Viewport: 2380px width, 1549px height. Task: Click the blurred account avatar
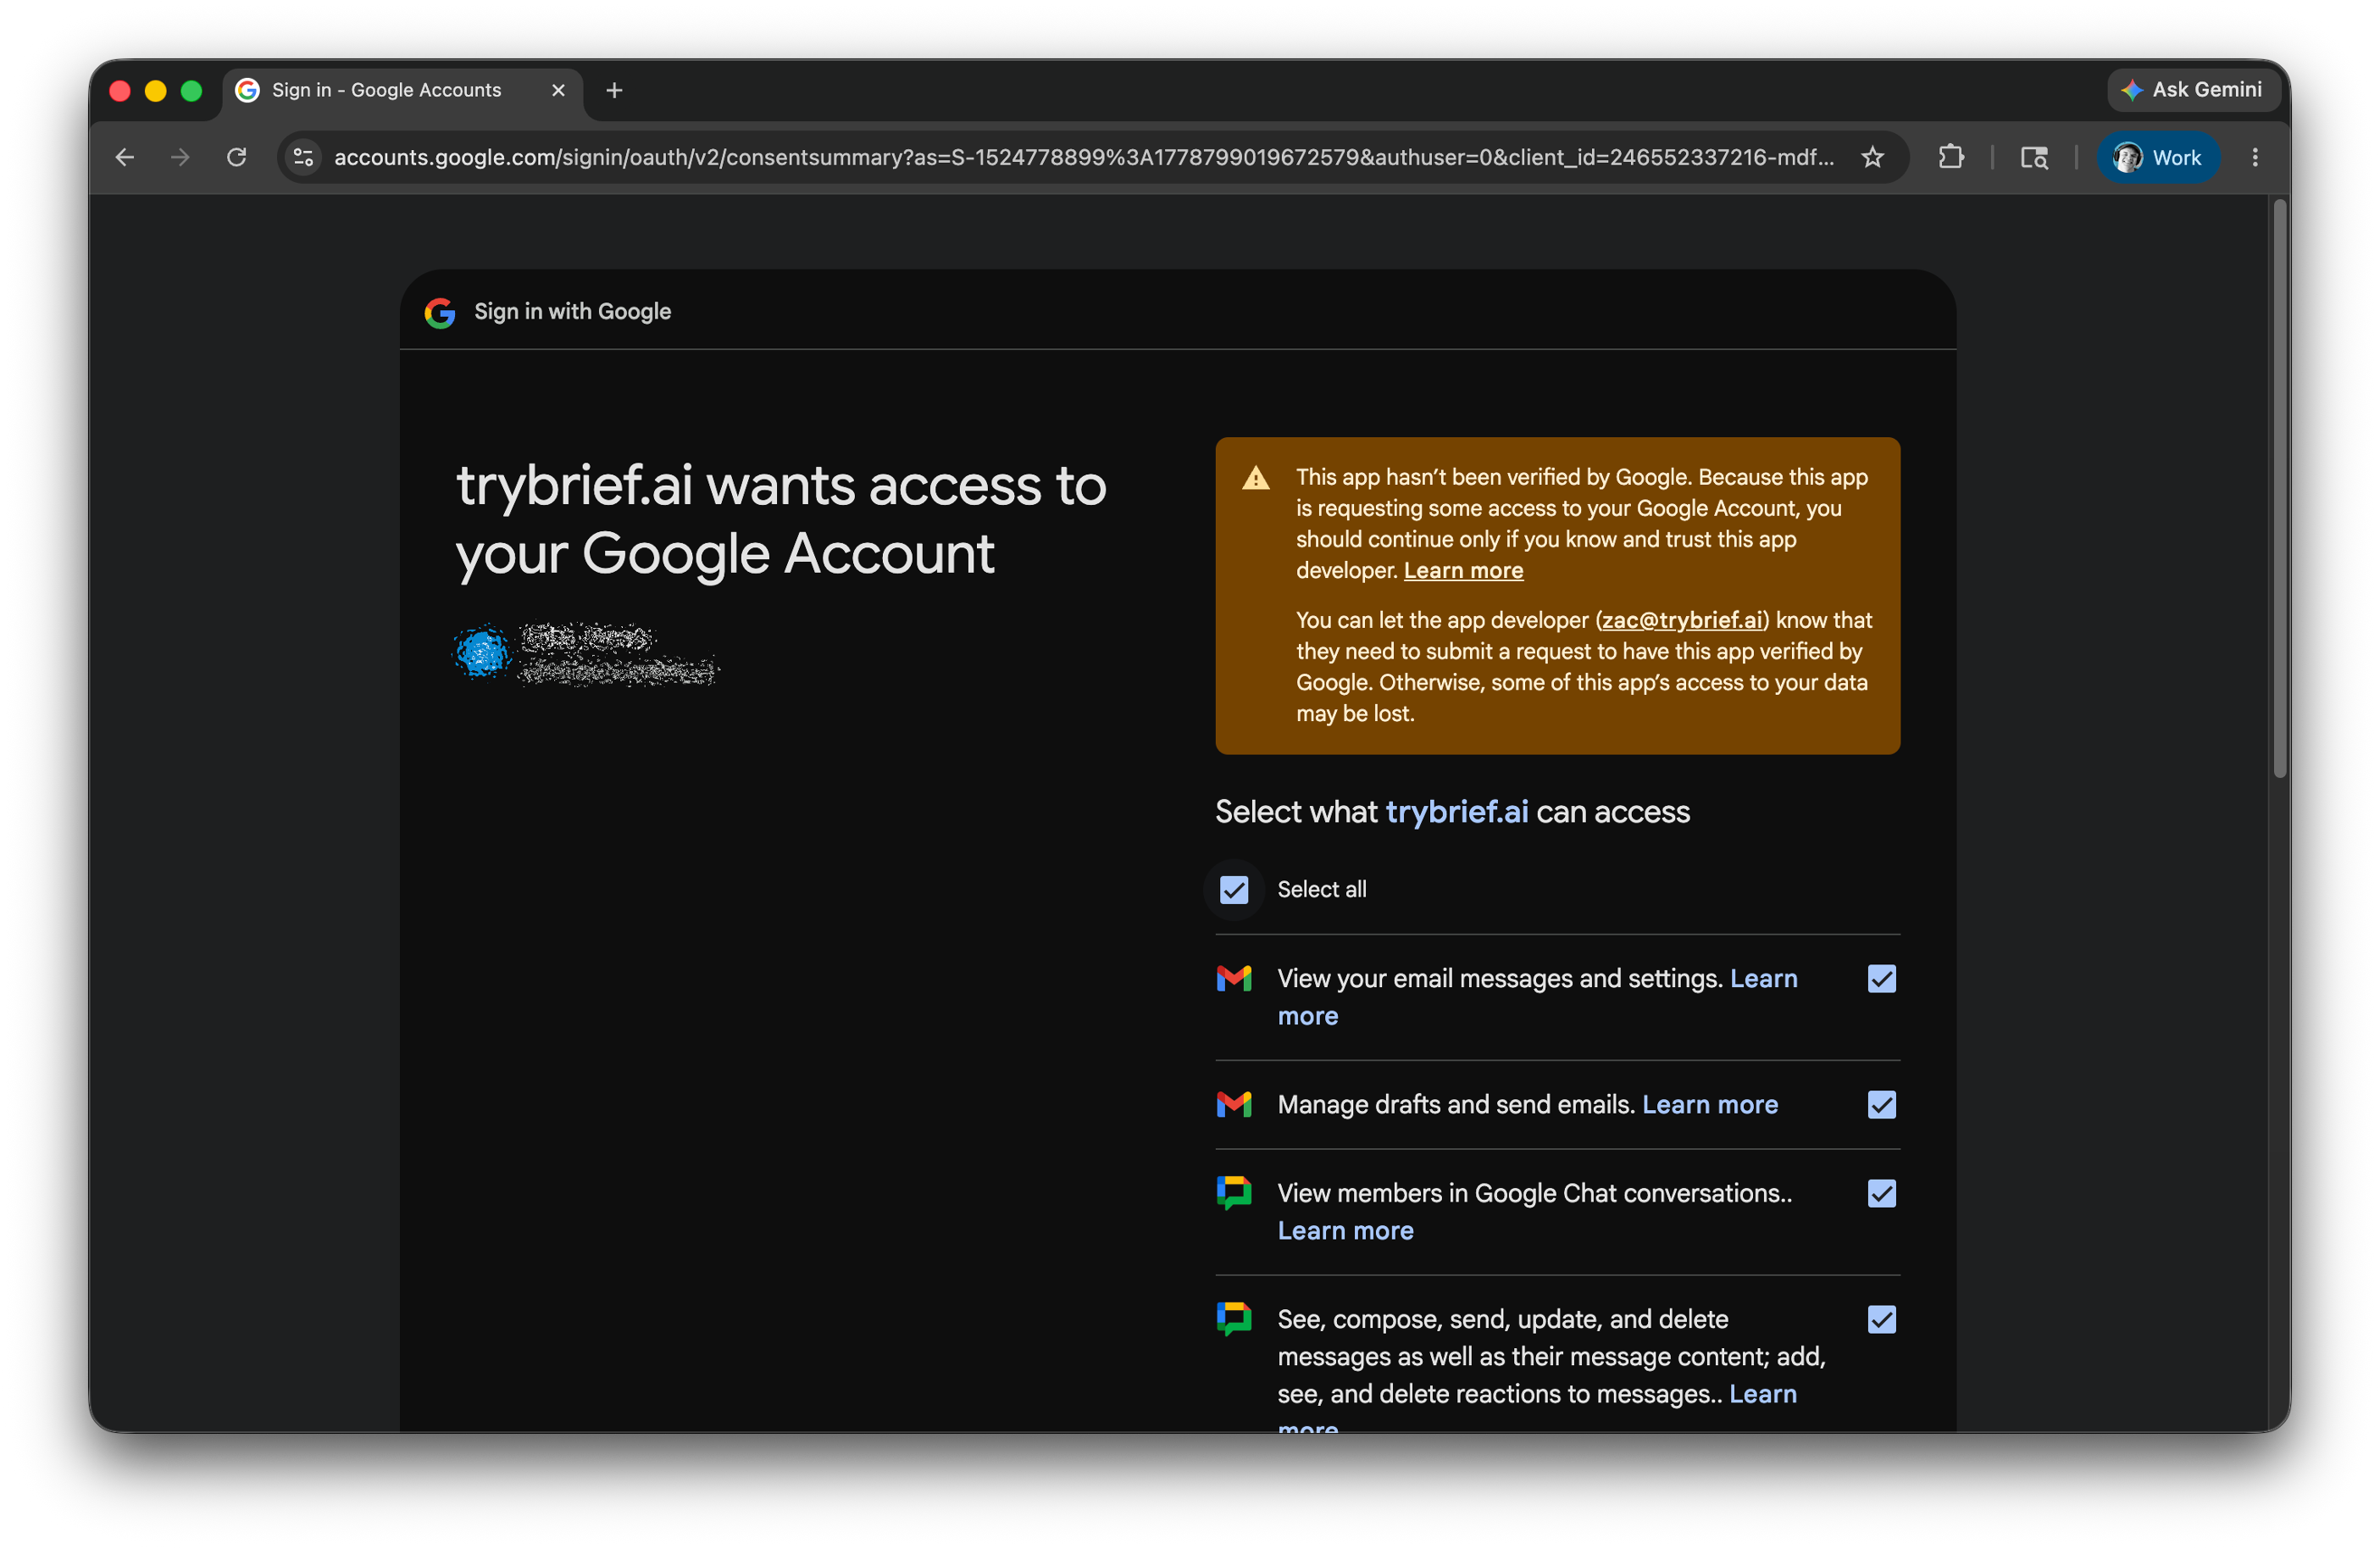[x=482, y=652]
